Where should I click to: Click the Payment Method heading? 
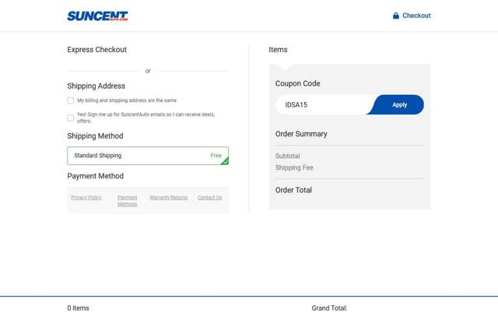coord(95,176)
